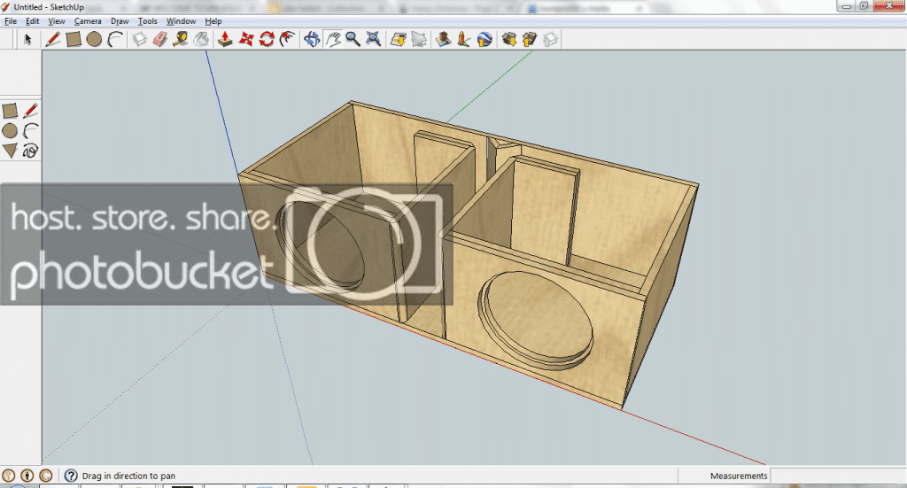The image size is (907, 488).
Task: Choose the Select arrow tool
Action: [27, 39]
